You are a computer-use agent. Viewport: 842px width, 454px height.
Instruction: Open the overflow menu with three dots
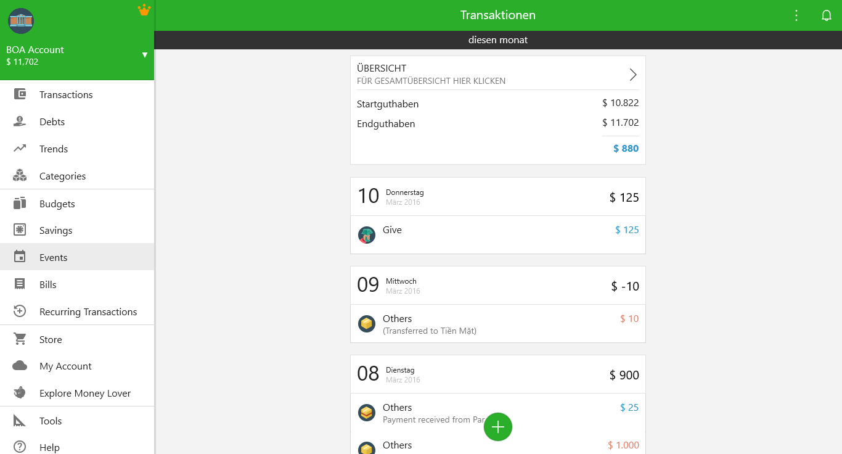pos(796,15)
